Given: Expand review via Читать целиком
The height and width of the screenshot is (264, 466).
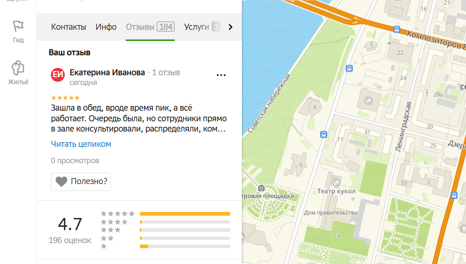Looking at the screenshot, I should (x=81, y=144).
